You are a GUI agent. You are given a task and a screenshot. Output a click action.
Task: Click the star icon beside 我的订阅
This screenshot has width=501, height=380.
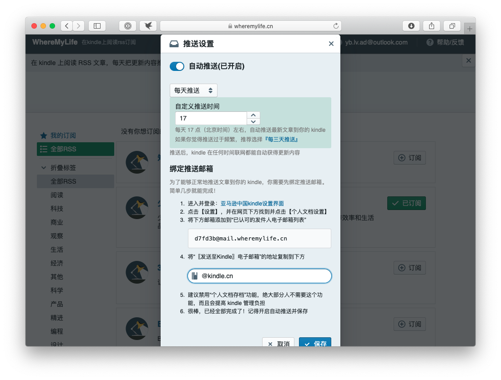(43, 135)
